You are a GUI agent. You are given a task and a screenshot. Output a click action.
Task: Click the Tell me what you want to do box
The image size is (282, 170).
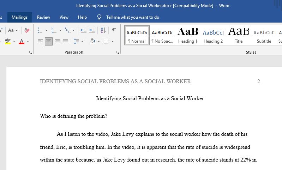[133, 17]
